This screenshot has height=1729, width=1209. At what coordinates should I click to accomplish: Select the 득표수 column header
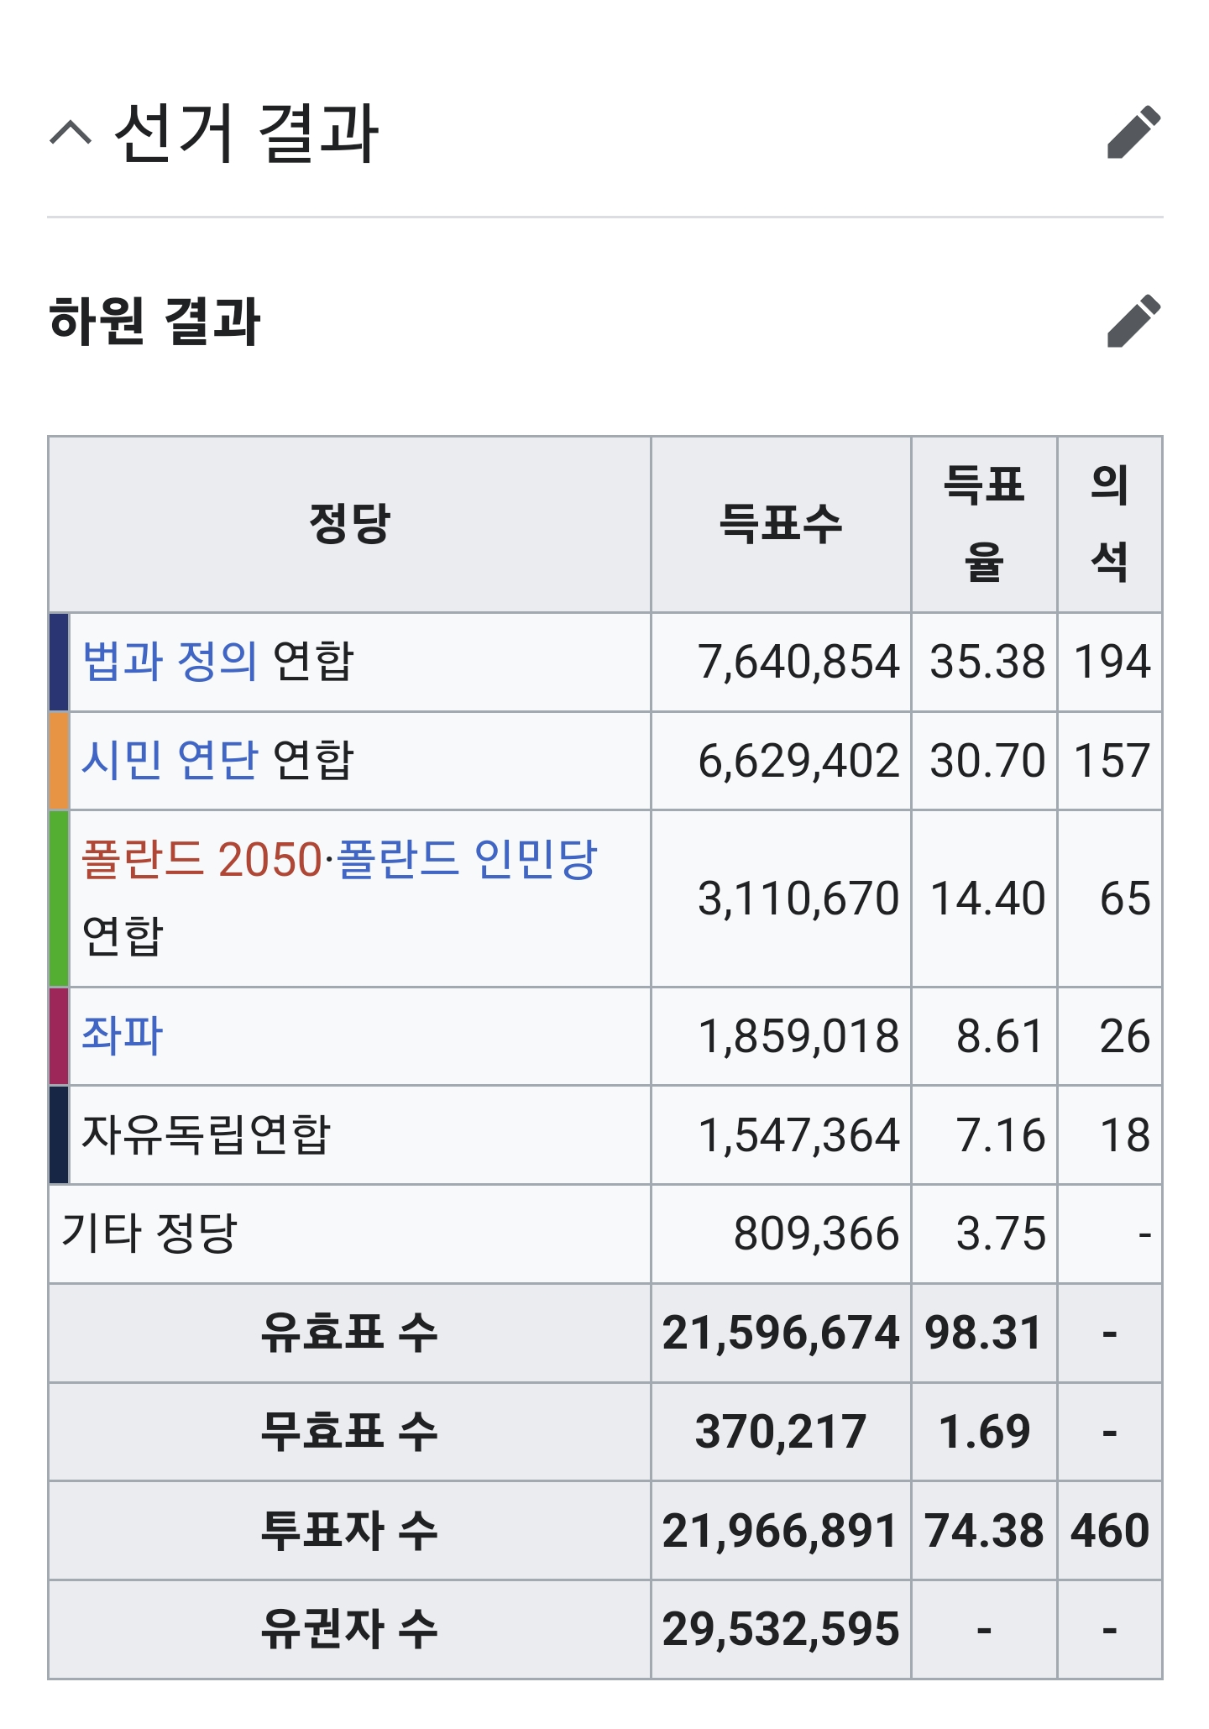pyautogui.click(x=781, y=525)
